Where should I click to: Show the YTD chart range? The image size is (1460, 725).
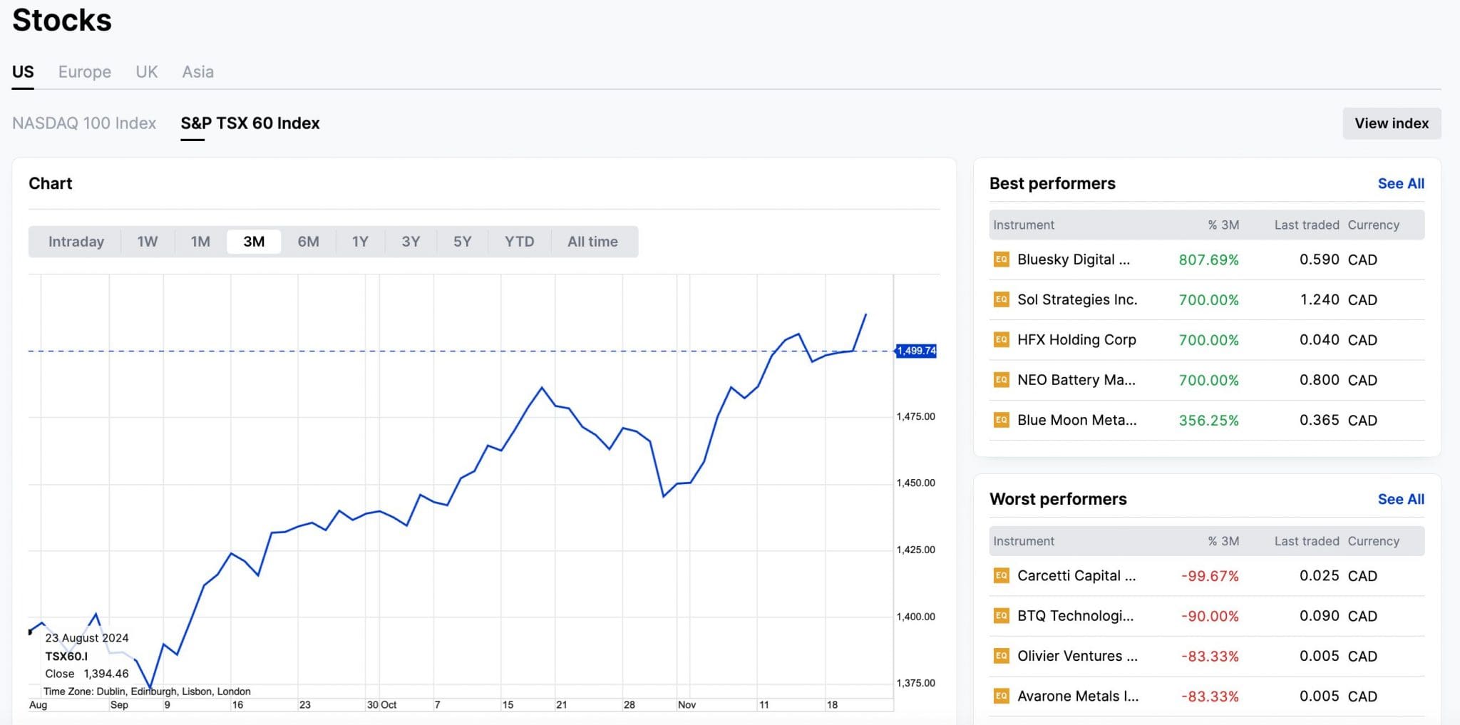pyautogui.click(x=520, y=242)
